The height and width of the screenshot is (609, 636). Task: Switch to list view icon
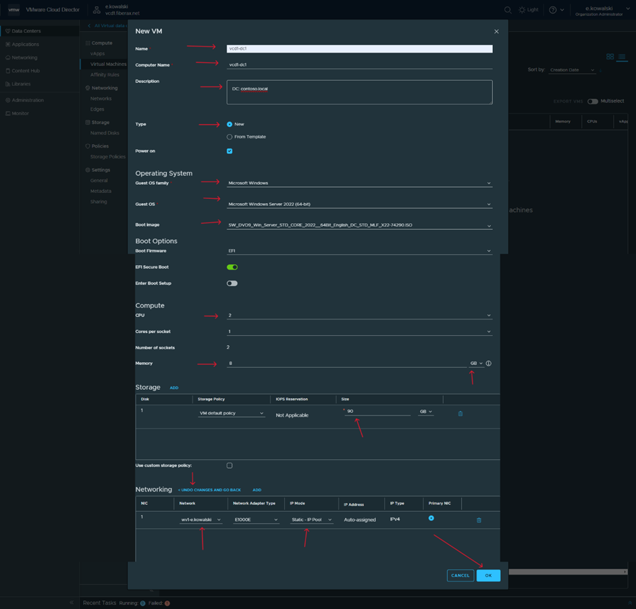(622, 57)
